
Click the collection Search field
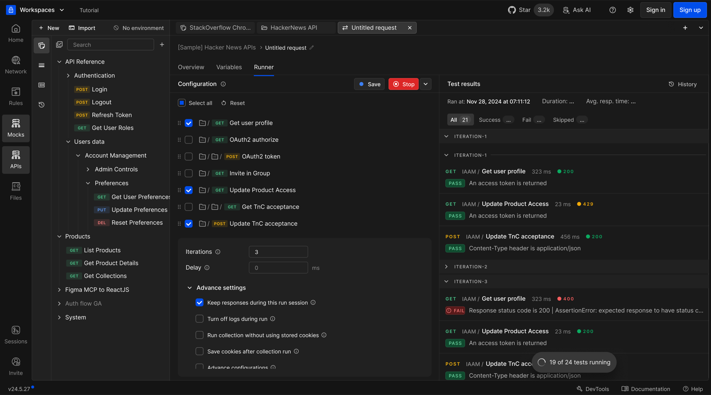(x=111, y=44)
